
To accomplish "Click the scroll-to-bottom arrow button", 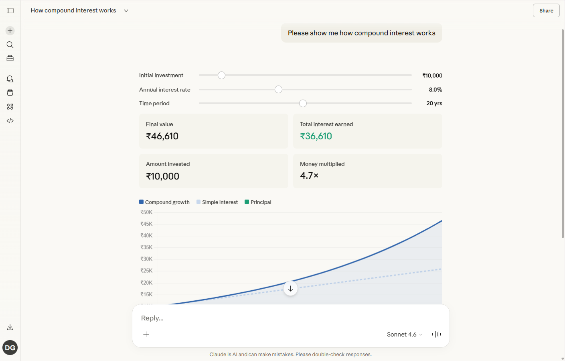I will click(x=291, y=289).
